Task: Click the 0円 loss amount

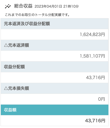Action: pos(101,99)
